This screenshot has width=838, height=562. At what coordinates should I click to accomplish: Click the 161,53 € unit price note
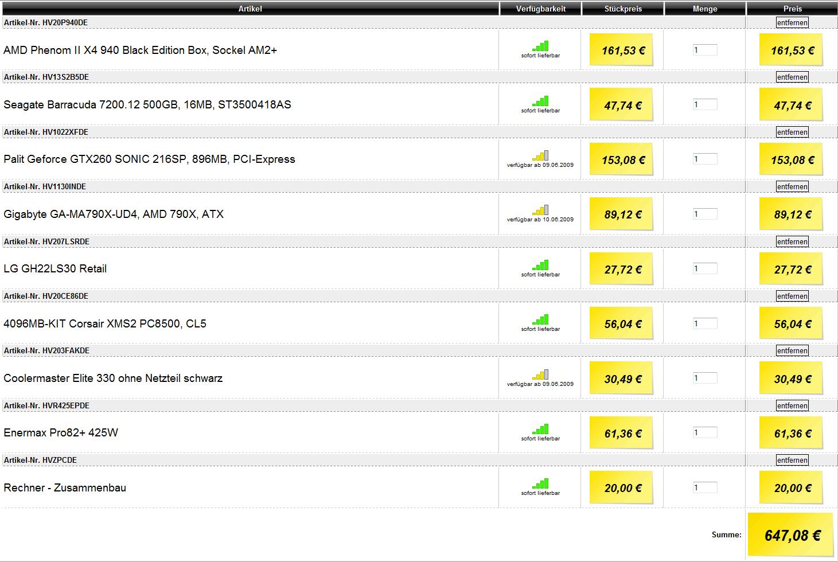[622, 50]
